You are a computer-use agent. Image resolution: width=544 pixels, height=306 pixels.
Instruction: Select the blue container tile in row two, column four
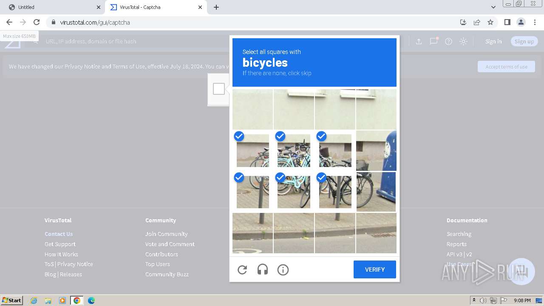click(376, 151)
